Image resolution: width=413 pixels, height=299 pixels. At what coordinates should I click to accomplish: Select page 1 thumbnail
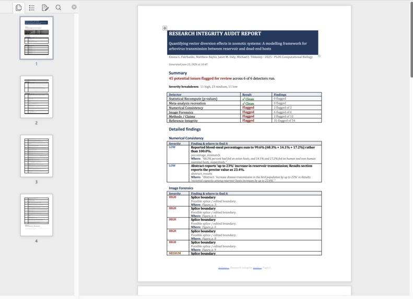point(37,38)
